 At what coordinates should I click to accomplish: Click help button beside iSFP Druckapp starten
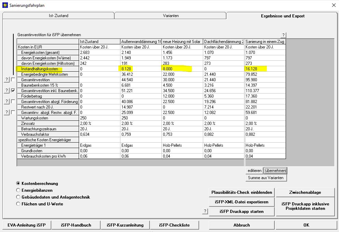click(x=205, y=211)
